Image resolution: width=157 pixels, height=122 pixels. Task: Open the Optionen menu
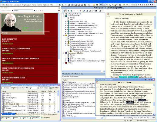pyautogui.click(x=46, y=5)
